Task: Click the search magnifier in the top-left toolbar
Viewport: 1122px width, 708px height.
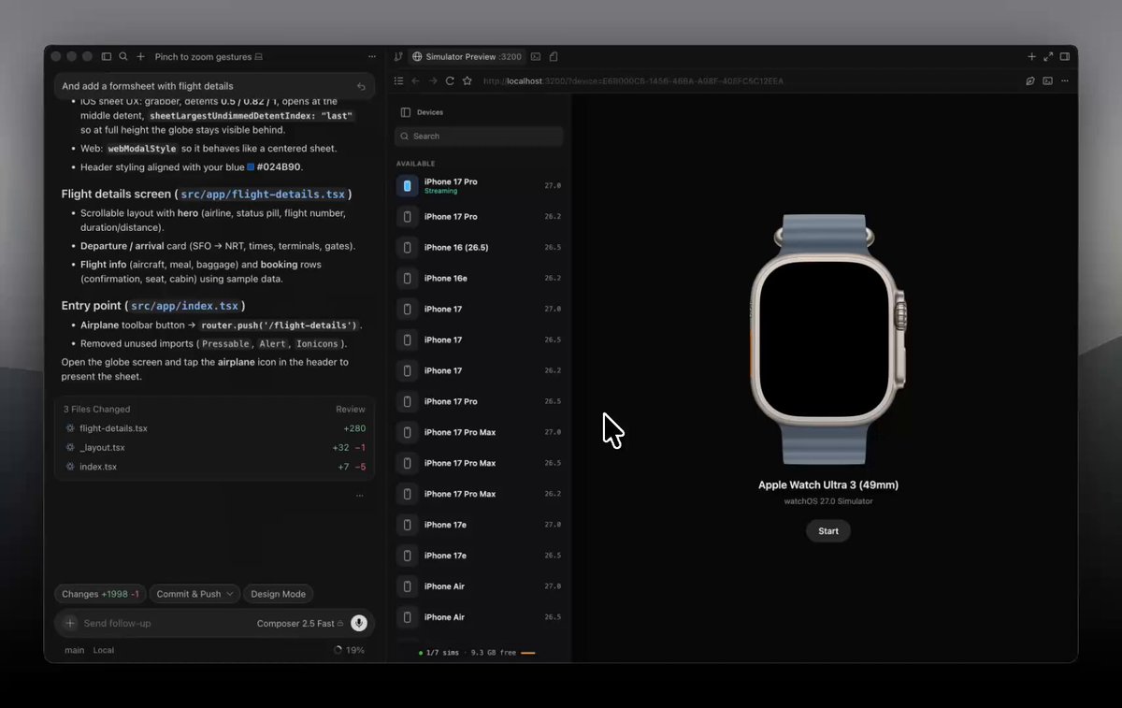Action: click(123, 57)
